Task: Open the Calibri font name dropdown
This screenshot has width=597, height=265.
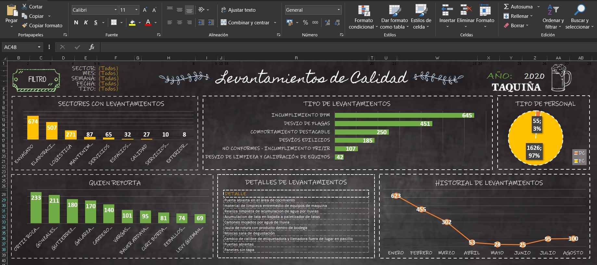Action: point(115,10)
